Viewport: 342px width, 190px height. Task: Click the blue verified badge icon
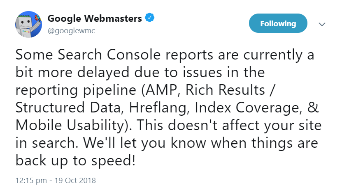(x=151, y=18)
